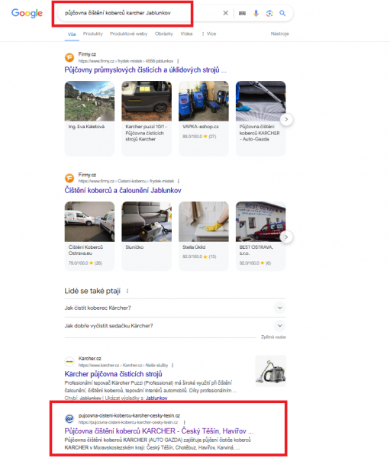The width and height of the screenshot is (390, 458).
Task: Open options dots beside Lidé se také ptají
Action: click(127, 292)
